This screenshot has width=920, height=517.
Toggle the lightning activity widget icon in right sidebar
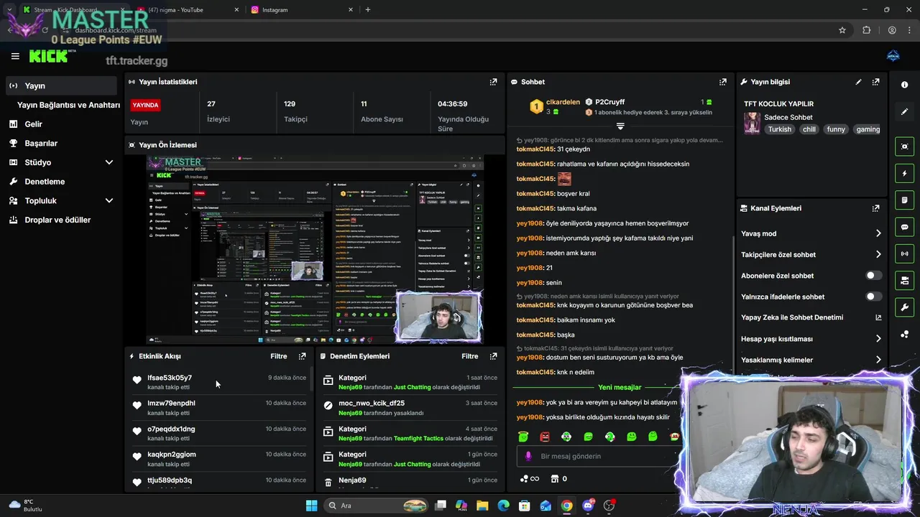(x=904, y=173)
